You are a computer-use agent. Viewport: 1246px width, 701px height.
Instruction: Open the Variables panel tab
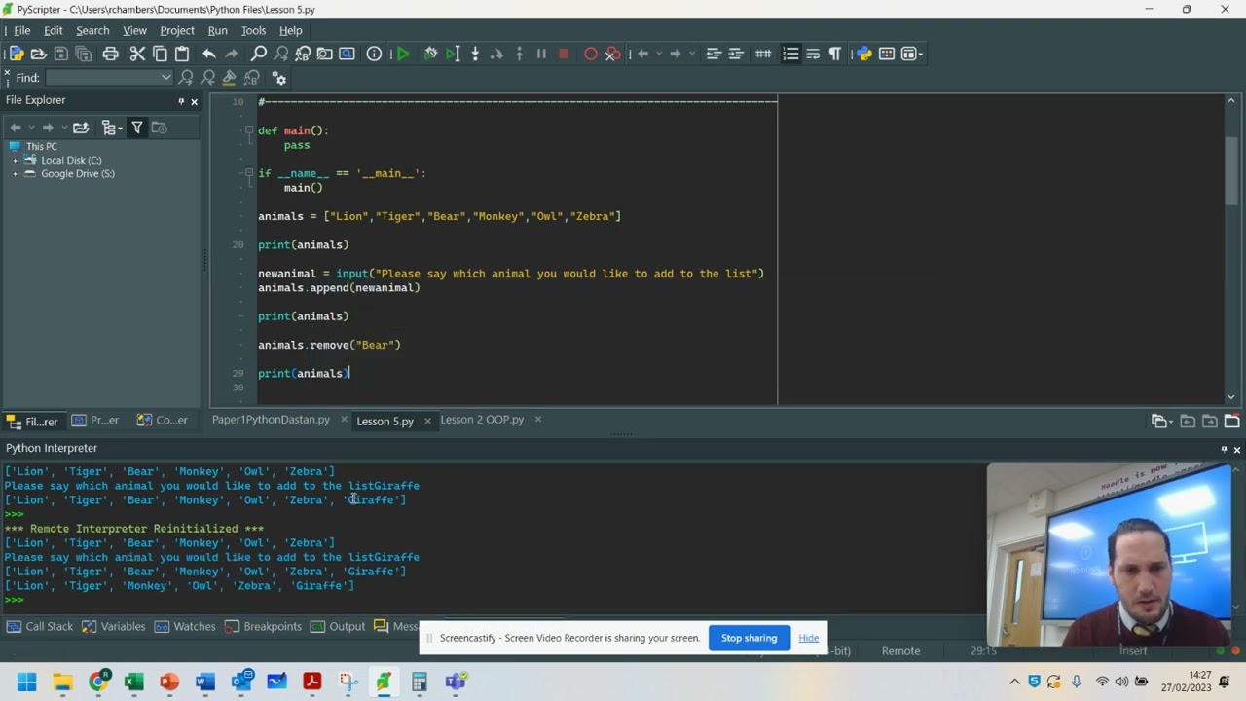(x=114, y=626)
